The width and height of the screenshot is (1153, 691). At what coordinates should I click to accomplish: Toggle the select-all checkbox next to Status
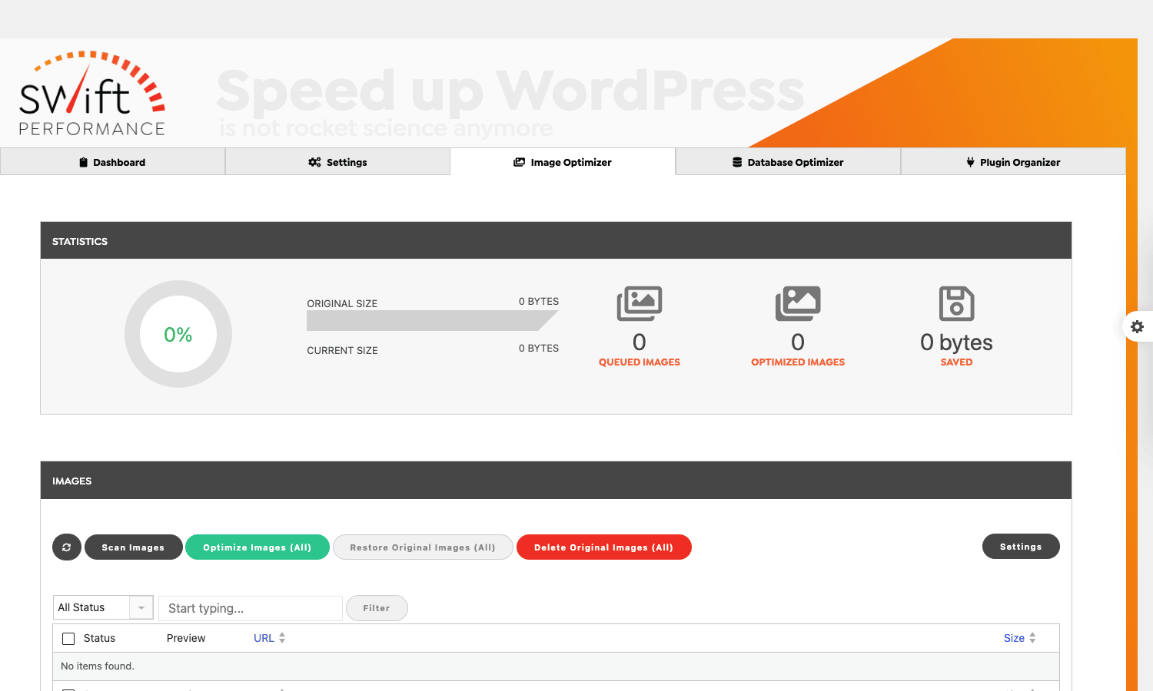(68, 639)
